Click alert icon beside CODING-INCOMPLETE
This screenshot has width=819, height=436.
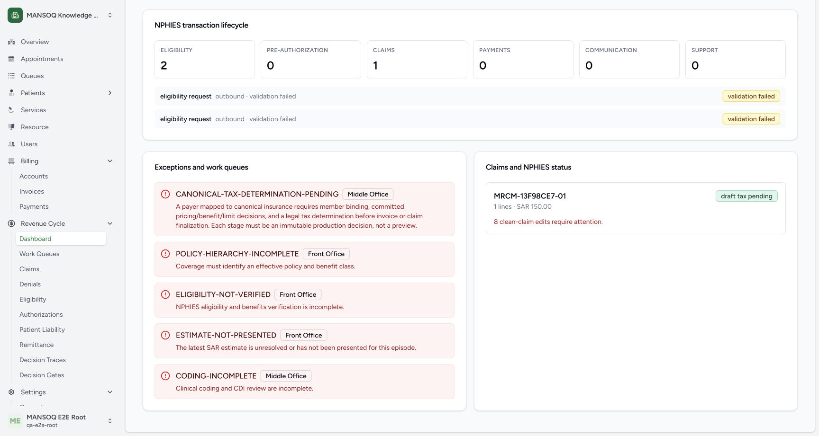(x=165, y=376)
